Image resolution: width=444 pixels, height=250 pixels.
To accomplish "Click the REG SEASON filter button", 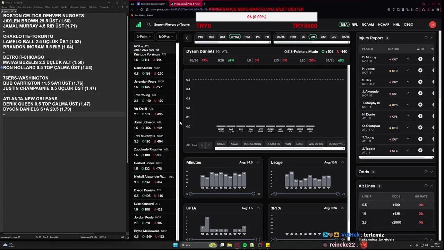I will [252, 144].
